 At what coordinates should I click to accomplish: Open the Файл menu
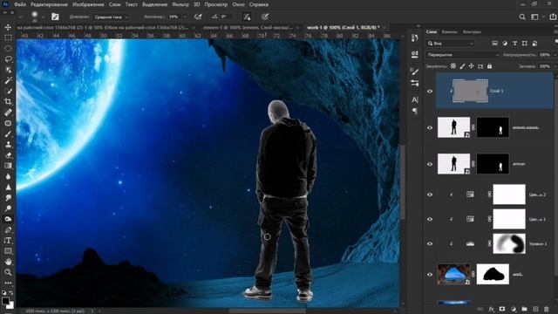(20, 4)
